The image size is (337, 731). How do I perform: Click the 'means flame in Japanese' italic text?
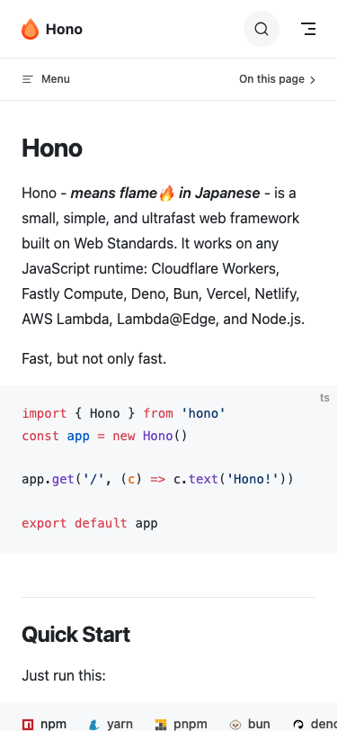tap(165, 193)
